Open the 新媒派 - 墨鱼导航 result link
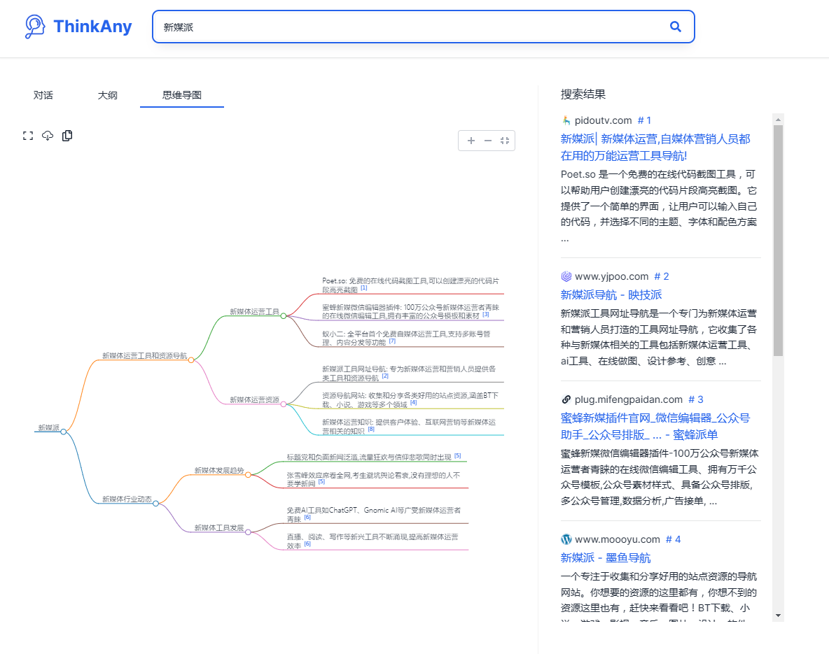Screen dimensions: 829x654 pyautogui.click(x=605, y=557)
